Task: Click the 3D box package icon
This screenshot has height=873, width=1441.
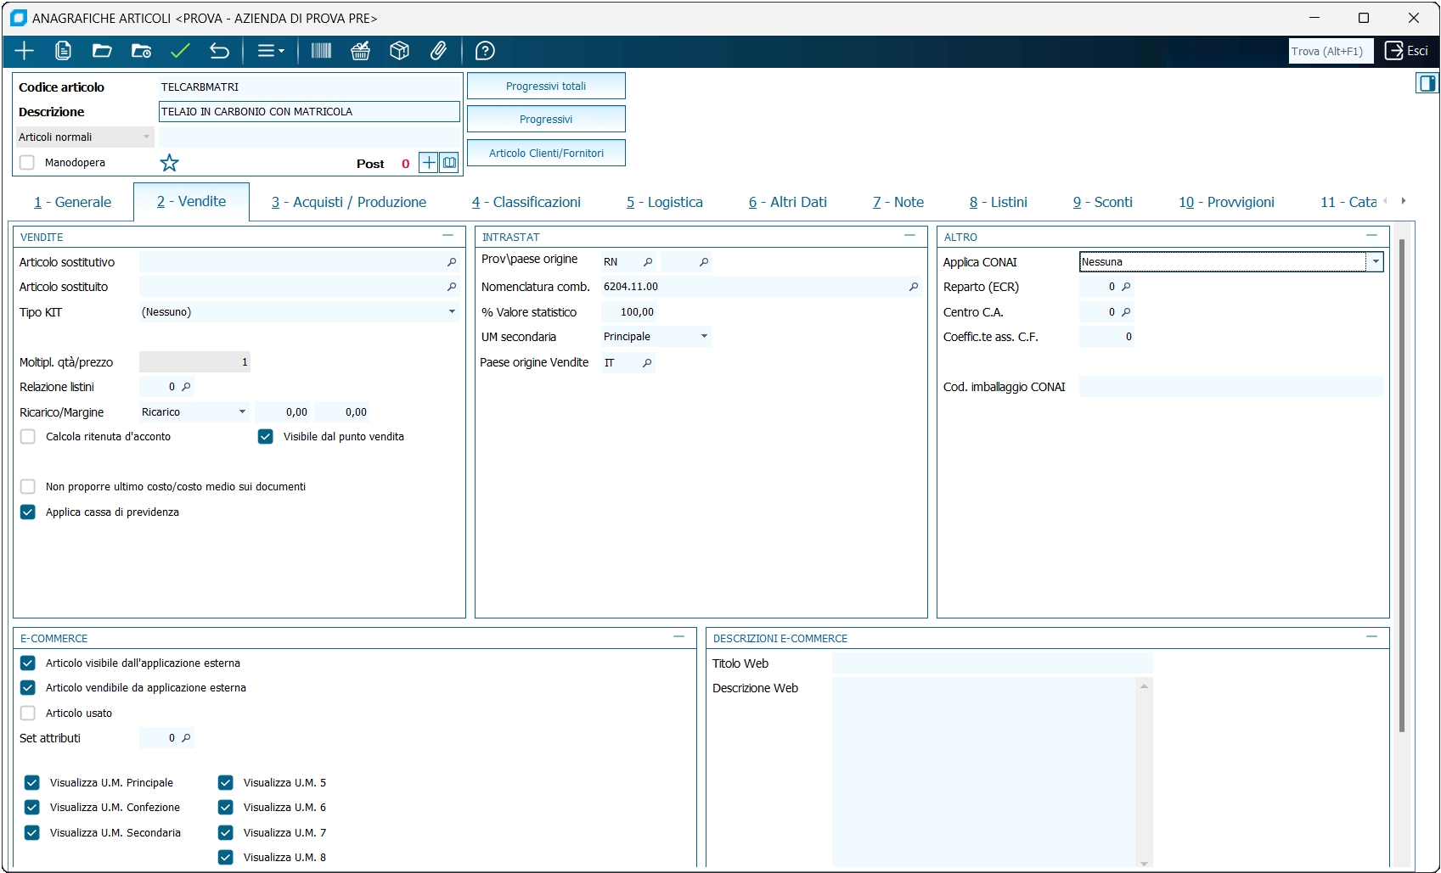Action: 399,51
